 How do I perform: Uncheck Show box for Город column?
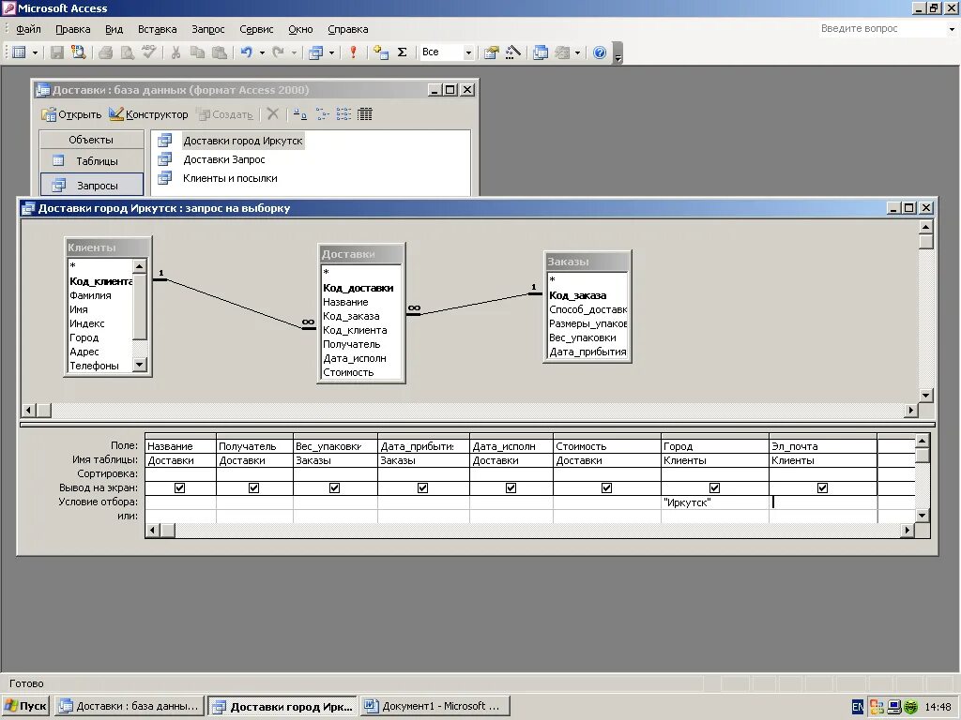pos(714,487)
